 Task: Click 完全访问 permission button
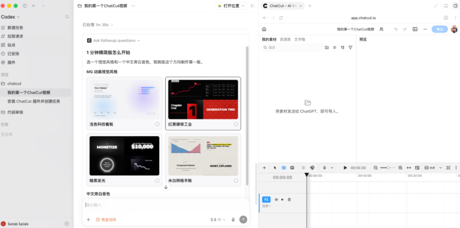point(106,220)
